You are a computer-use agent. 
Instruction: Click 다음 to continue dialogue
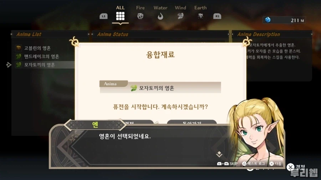pyautogui.click(x=276, y=164)
